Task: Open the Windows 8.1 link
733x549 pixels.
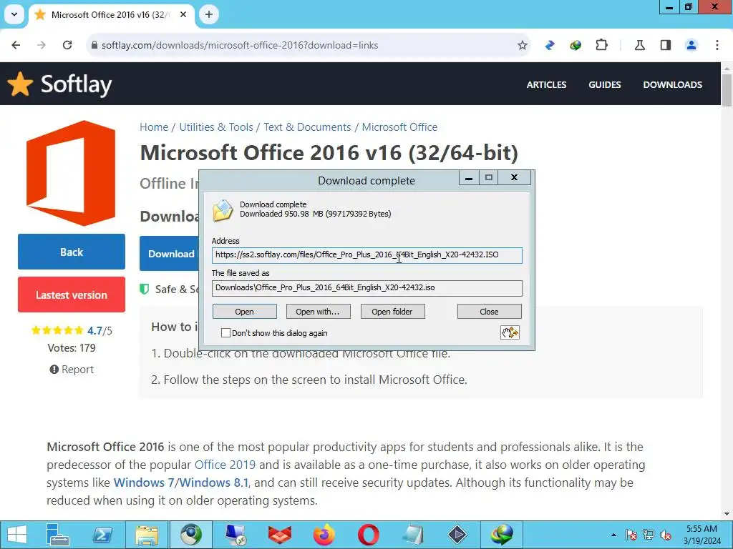Action: click(x=213, y=483)
